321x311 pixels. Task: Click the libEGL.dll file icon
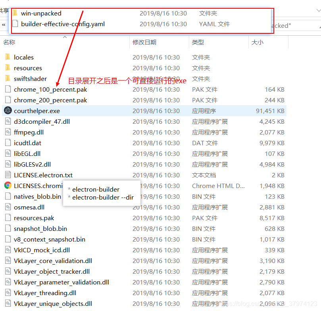[x=8, y=154]
